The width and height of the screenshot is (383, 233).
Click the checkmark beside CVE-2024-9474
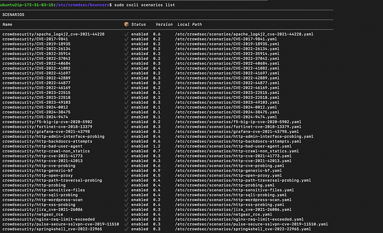(x=126, y=117)
